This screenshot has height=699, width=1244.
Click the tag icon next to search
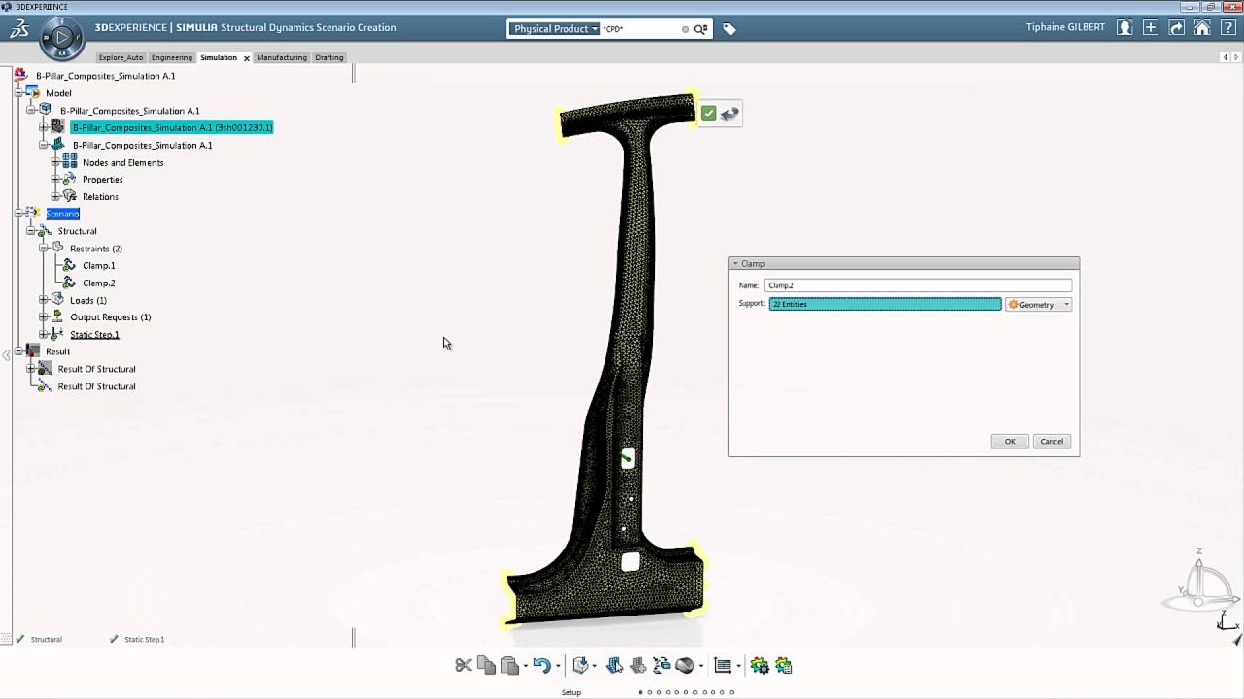(x=730, y=29)
